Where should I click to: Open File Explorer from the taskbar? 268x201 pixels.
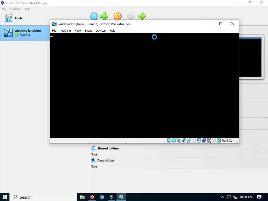coord(82,197)
